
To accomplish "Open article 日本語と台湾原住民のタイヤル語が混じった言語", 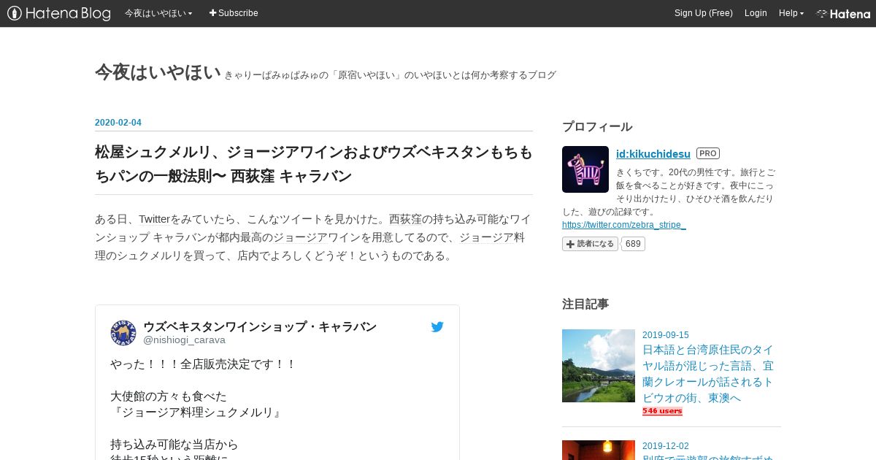I will click(708, 374).
